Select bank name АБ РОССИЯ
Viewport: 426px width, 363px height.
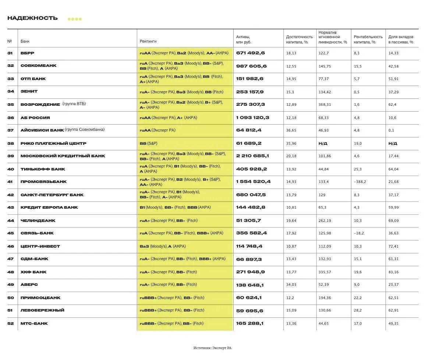(35, 118)
